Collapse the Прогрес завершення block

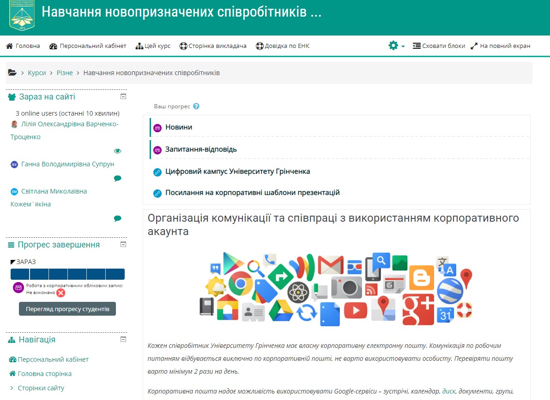[123, 245]
